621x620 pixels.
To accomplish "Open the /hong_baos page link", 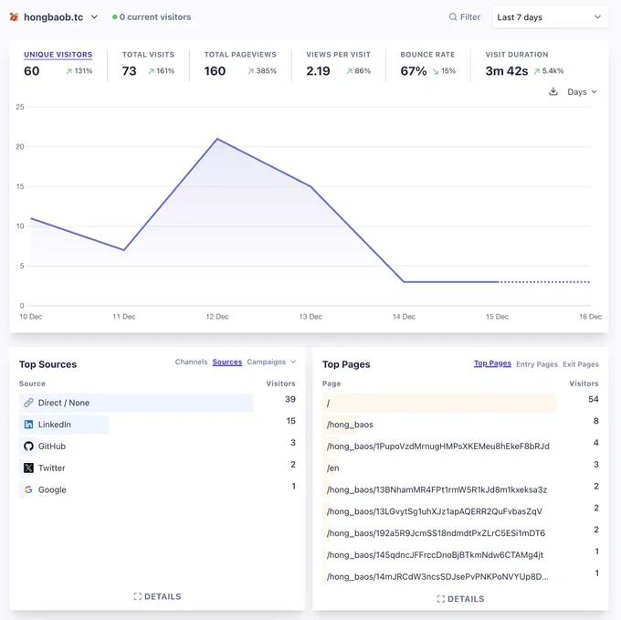I will pyautogui.click(x=350, y=425).
